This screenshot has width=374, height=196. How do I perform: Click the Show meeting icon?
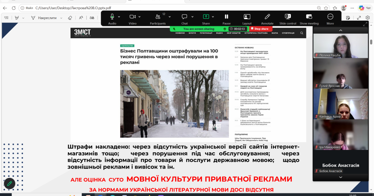[x=309, y=17]
